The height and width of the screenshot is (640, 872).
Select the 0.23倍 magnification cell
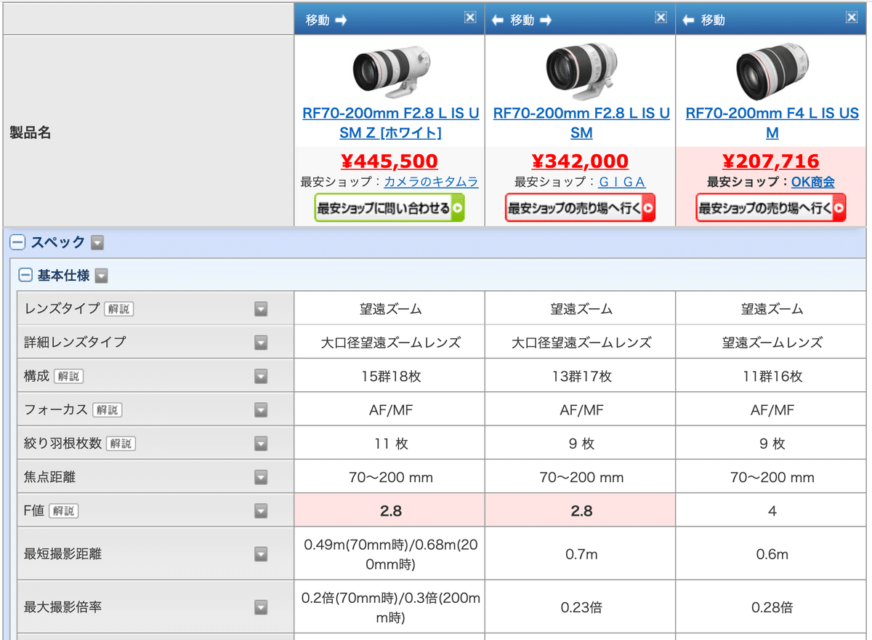pos(581,607)
